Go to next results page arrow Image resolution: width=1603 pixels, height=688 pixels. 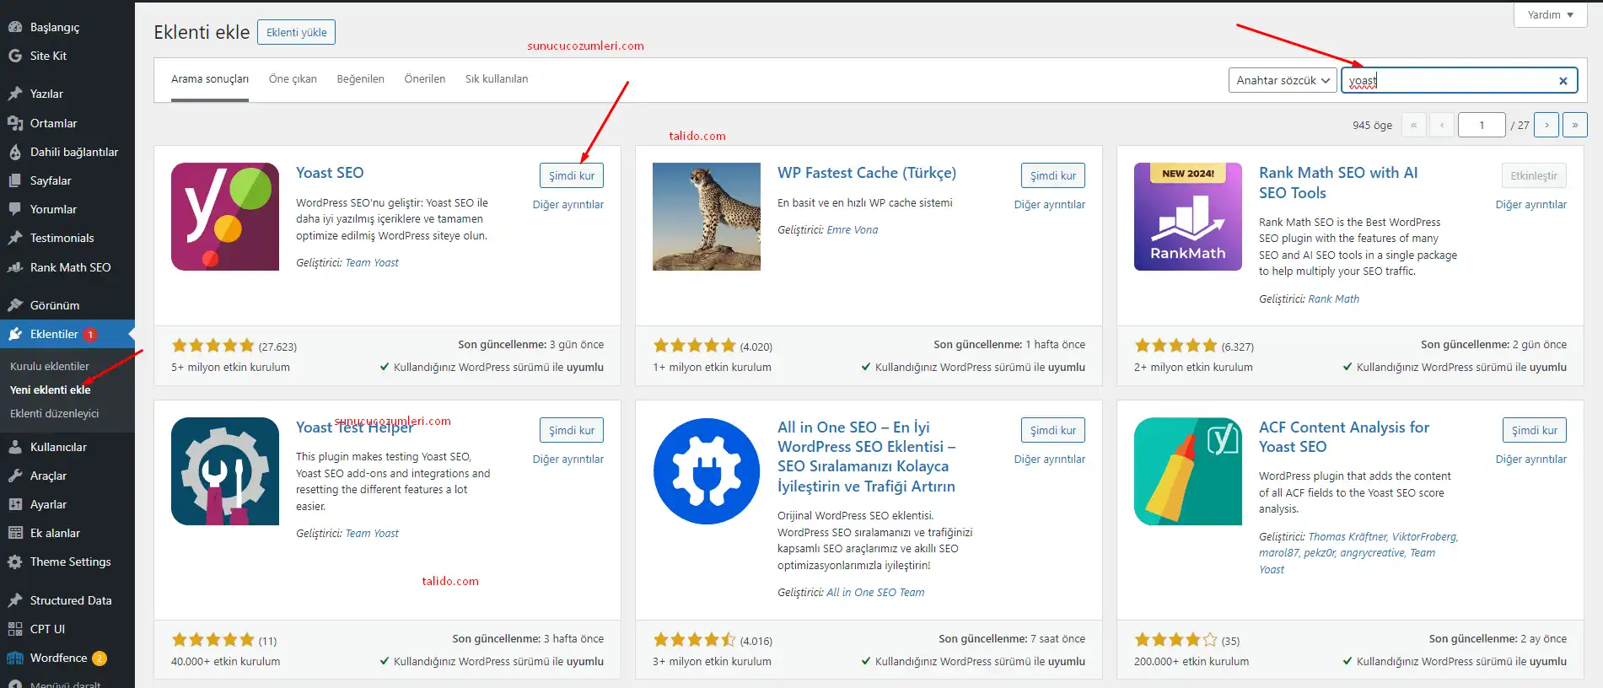pyautogui.click(x=1547, y=125)
